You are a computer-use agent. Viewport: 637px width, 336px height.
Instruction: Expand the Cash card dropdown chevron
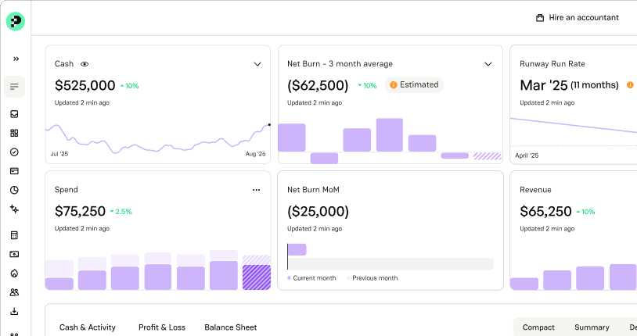click(x=257, y=64)
